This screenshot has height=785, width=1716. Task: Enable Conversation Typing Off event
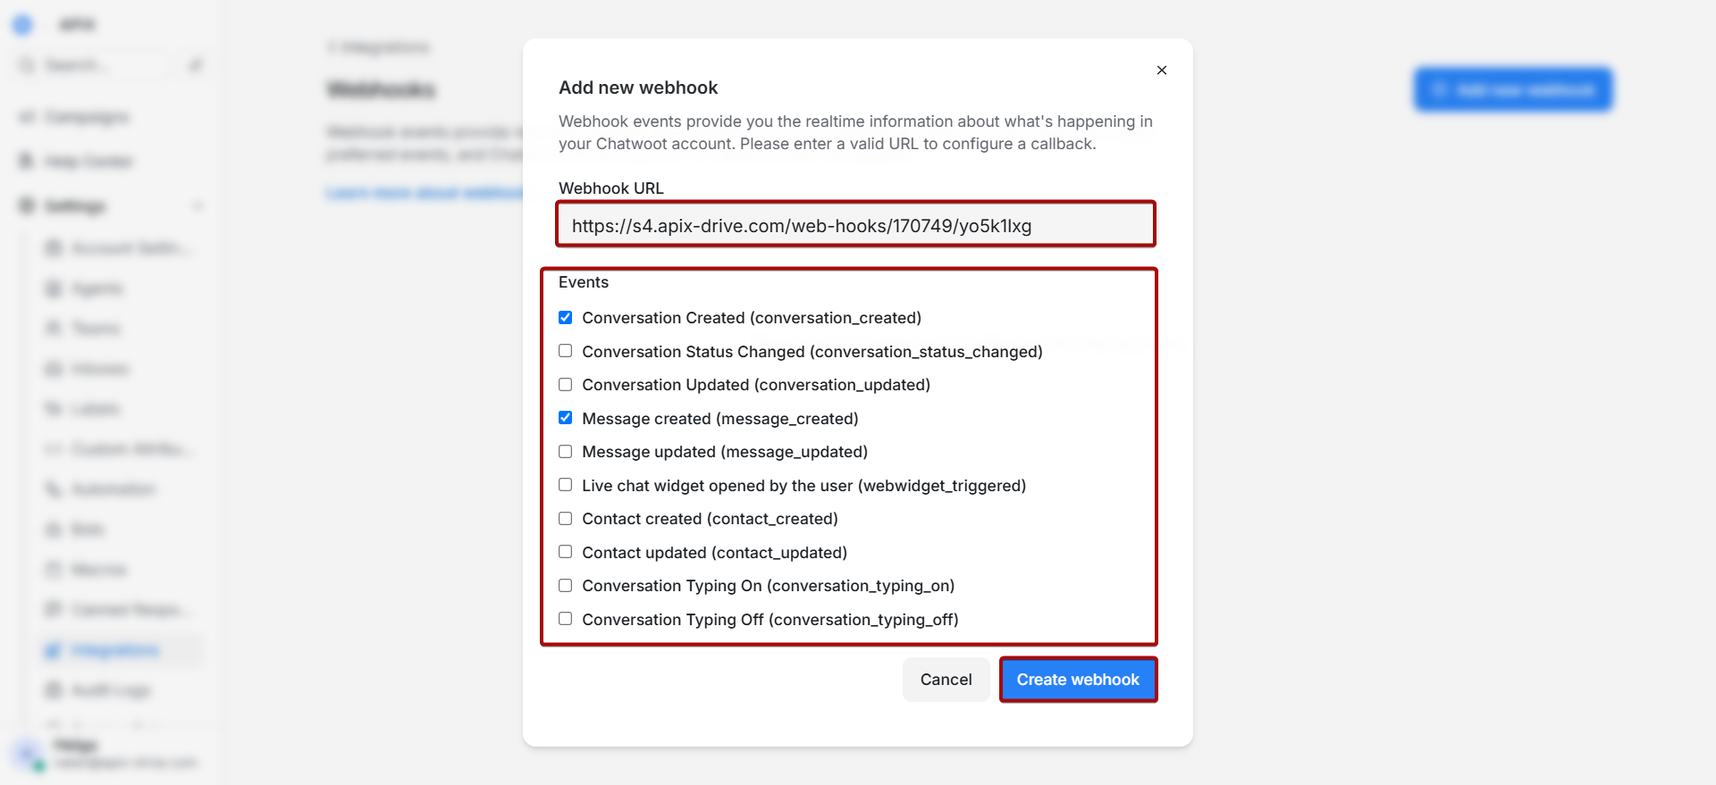566,619
